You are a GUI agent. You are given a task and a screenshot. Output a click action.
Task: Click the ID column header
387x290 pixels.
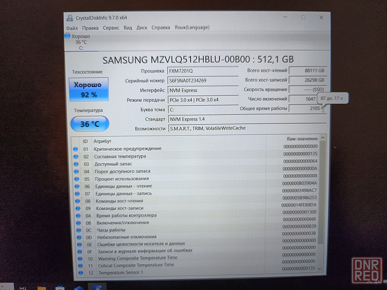click(x=86, y=141)
